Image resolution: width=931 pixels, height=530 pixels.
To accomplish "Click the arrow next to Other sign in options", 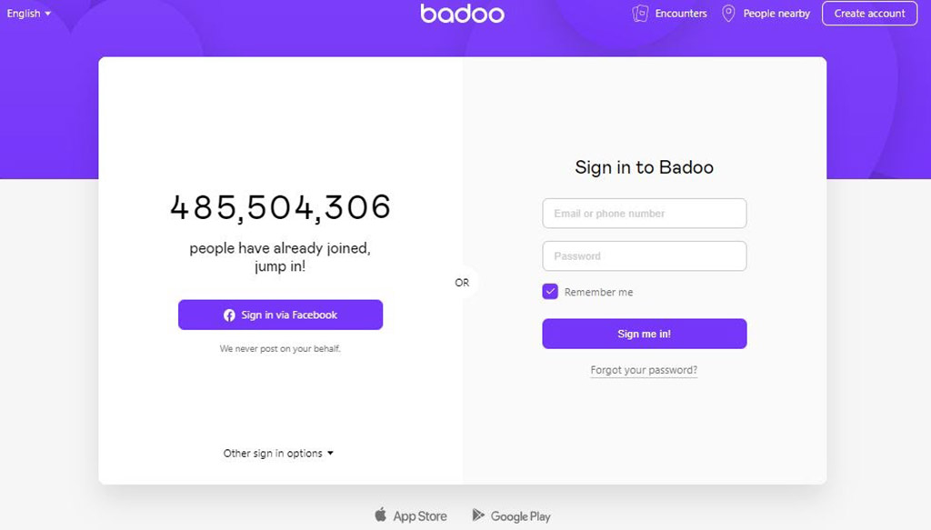I will (x=331, y=454).
